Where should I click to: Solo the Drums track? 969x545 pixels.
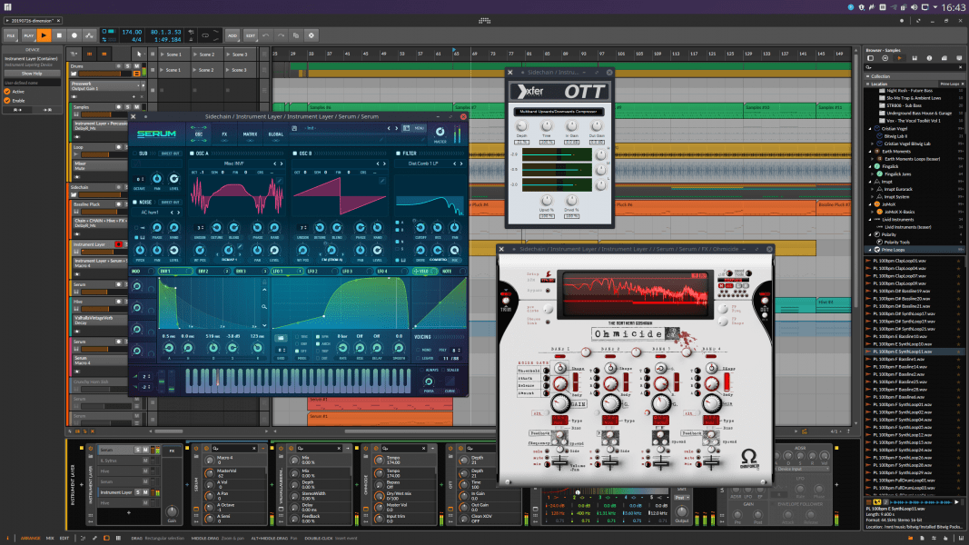[128, 66]
